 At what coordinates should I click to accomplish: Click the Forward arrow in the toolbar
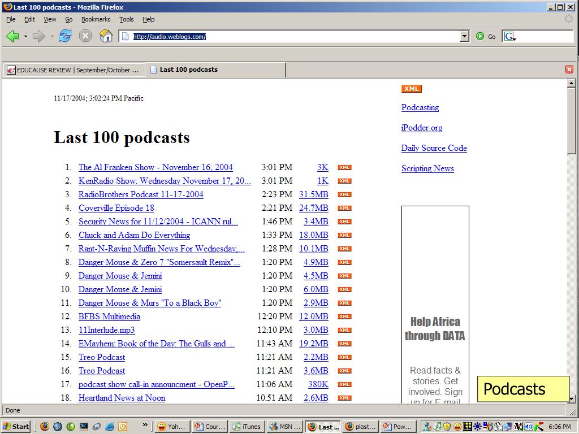[39, 36]
